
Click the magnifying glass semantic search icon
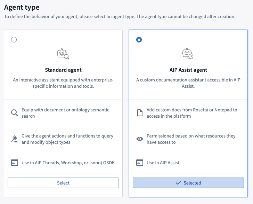15,113
